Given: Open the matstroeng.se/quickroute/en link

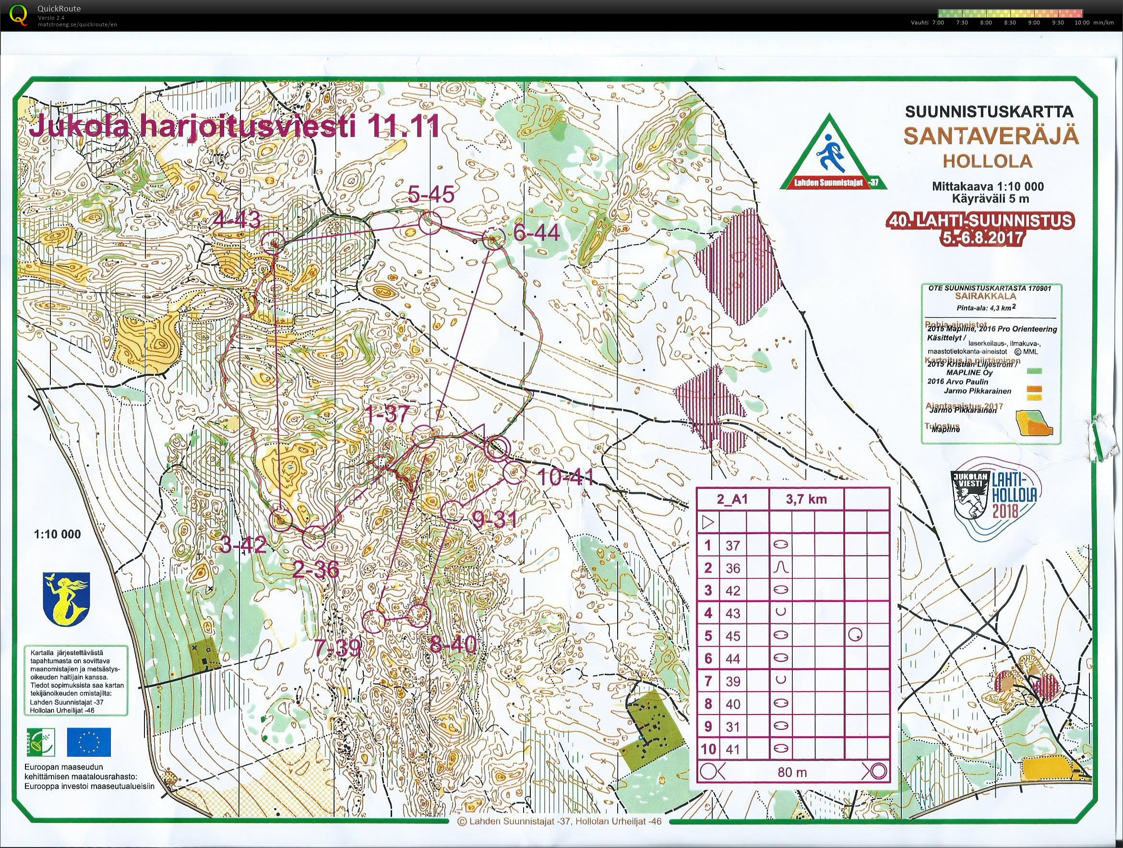Looking at the screenshot, I should pyautogui.click(x=77, y=24).
